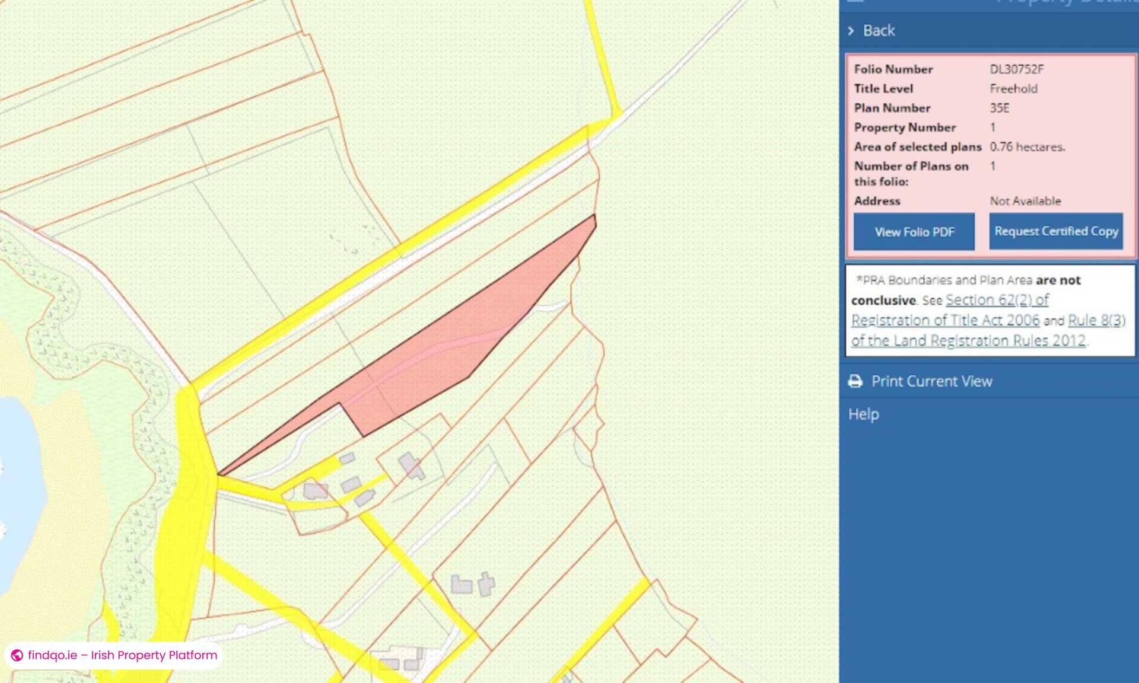1139x683 pixels.
Task: Click the Request Certified Copy button
Action: pos(1056,231)
